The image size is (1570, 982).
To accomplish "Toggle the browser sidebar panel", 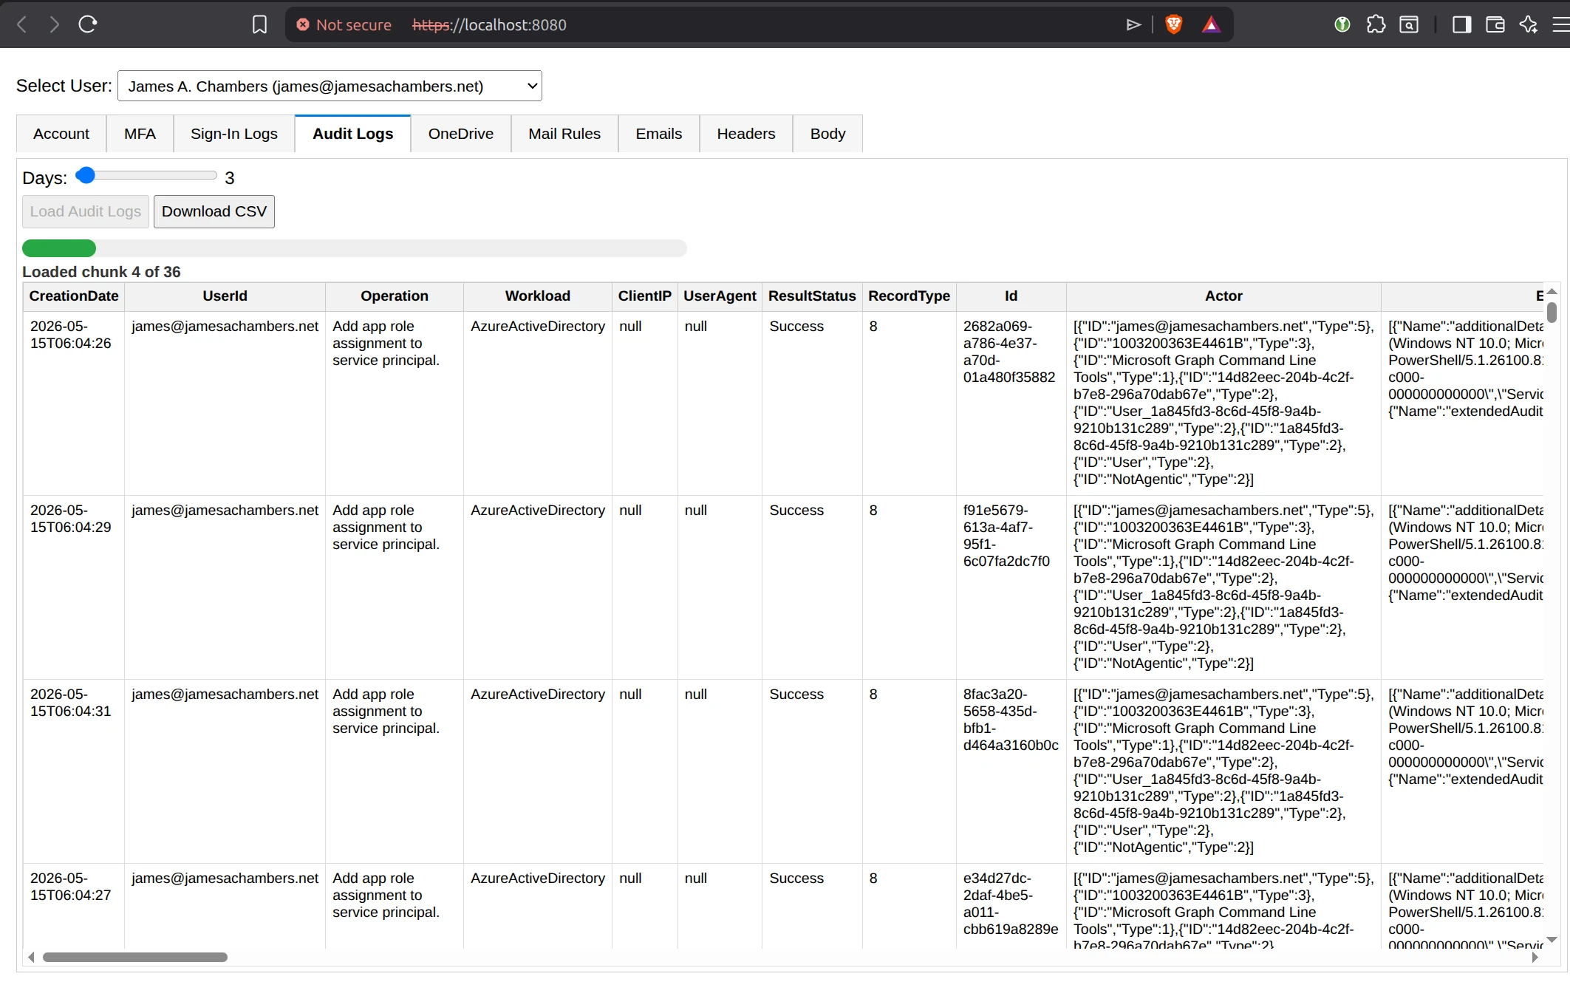I will [1461, 24].
